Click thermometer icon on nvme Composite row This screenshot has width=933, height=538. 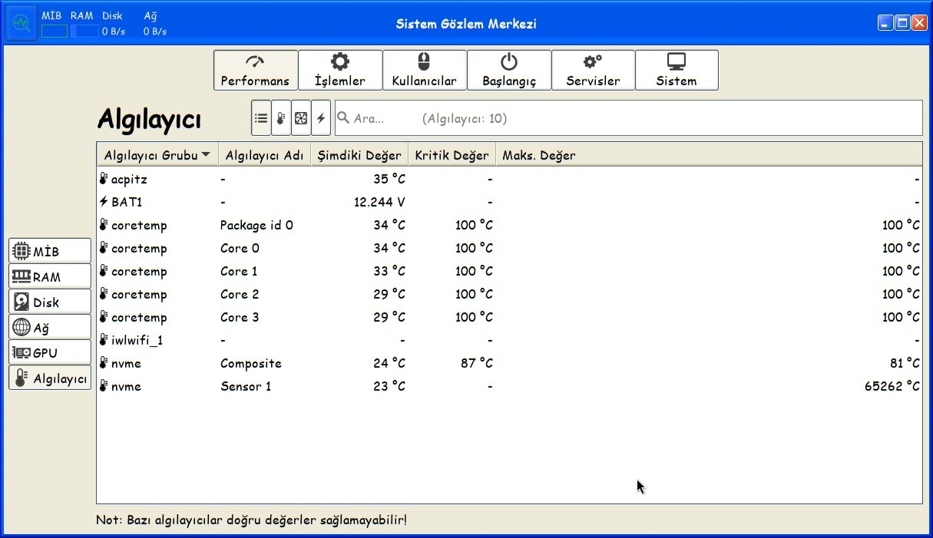[x=104, y=363]
